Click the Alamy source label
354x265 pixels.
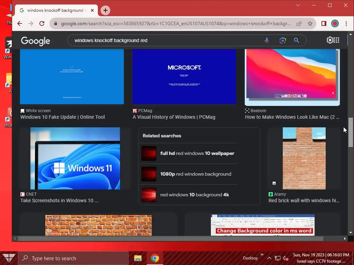[x=280, y=194]
